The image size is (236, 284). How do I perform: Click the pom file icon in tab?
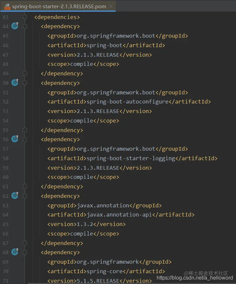pos(7,6)
